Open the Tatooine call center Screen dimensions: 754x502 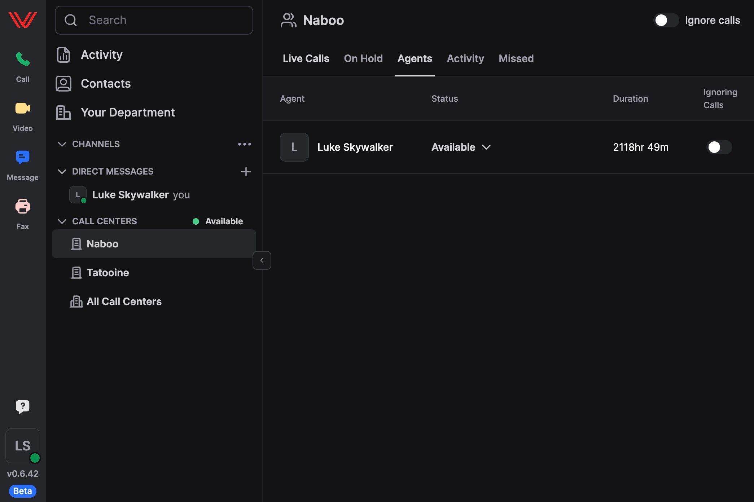(108, 273)
